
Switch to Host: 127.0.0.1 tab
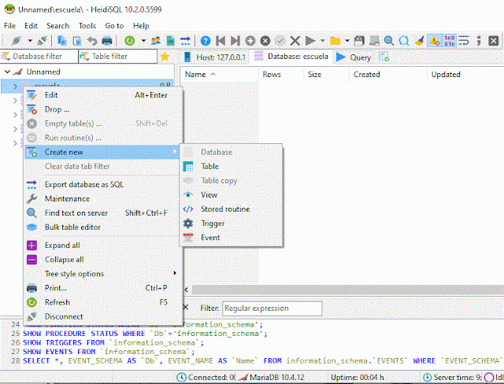coord(214,57)
